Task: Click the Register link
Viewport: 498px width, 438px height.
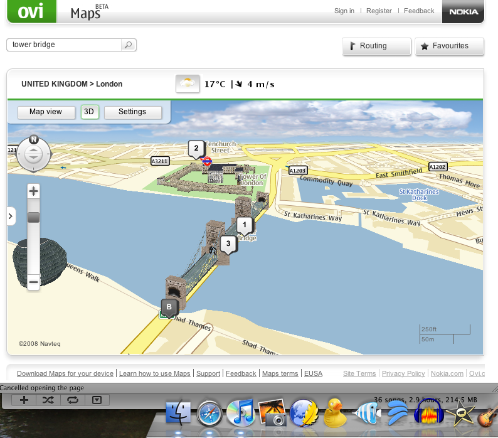Action: [379, 11]
